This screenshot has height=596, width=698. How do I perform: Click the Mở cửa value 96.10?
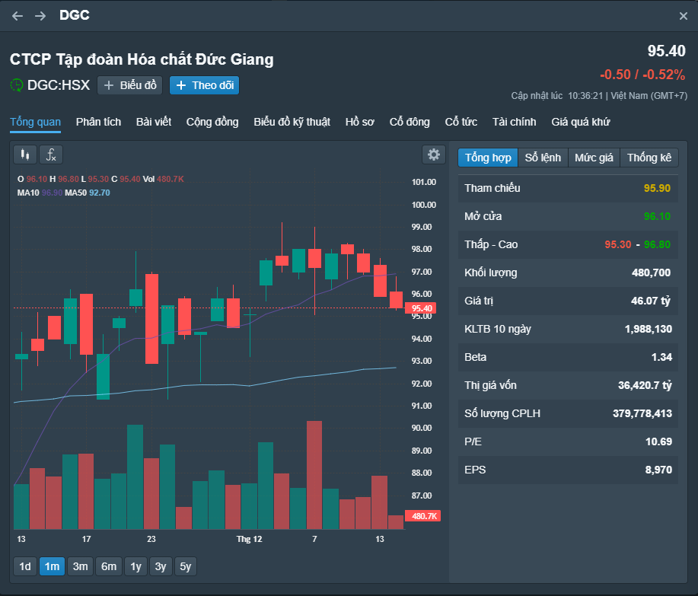[x=657, y=216]
